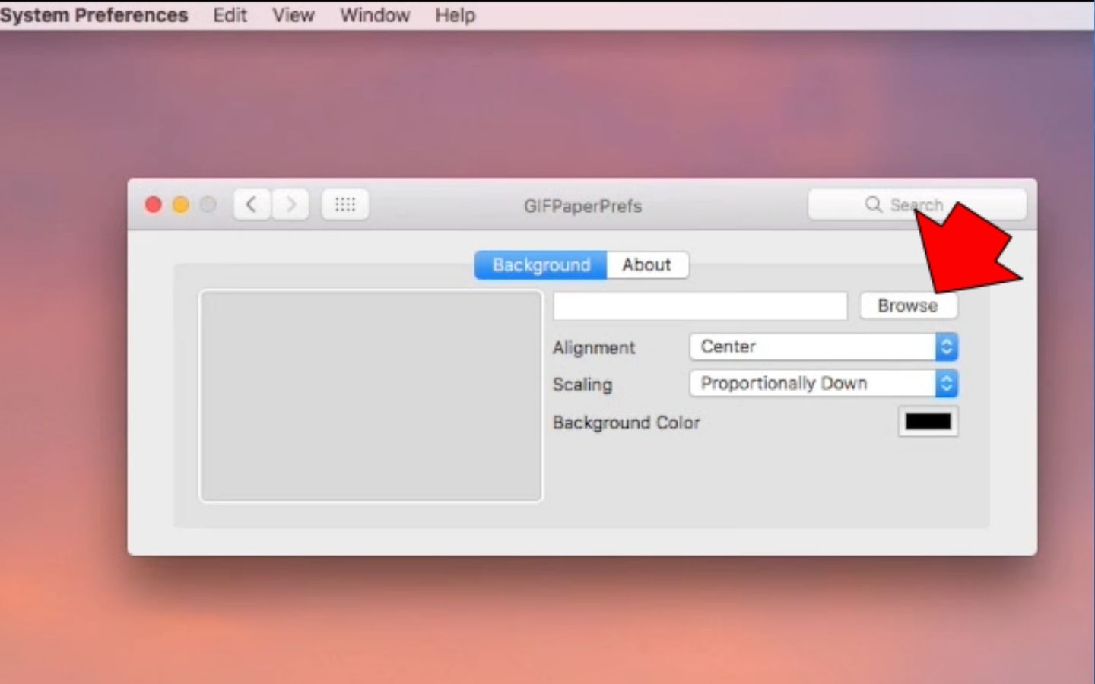
Task: Click the gray zoom window button
Action: tap(208, 204)
